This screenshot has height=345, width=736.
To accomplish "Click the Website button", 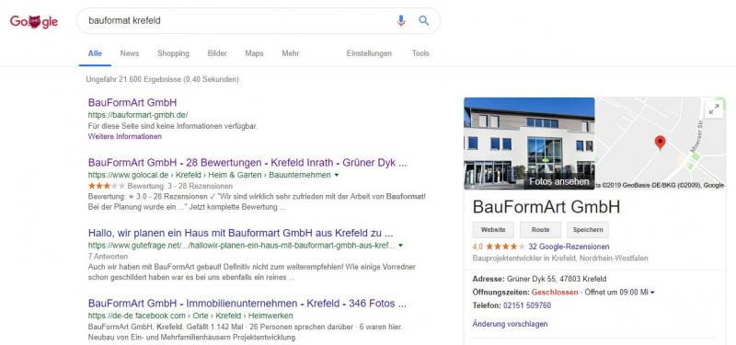I will (493, 230).
